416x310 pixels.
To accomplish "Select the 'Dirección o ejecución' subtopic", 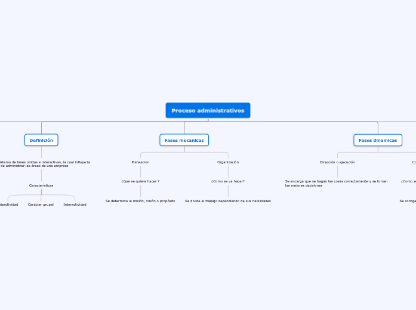I will click(x=337, y=162).
